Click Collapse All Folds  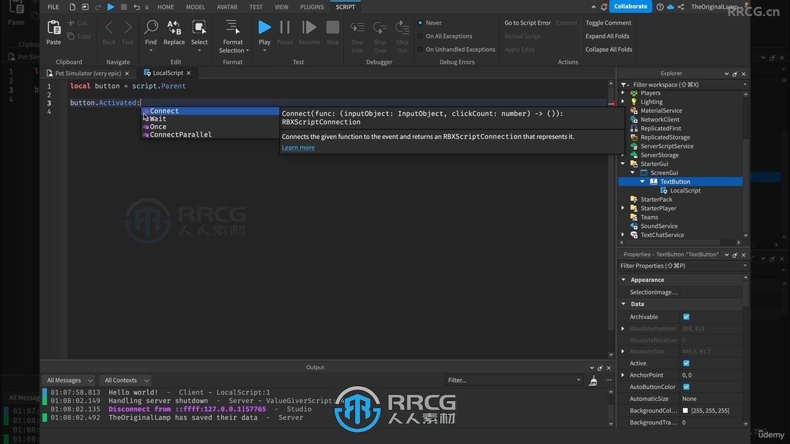click(609, 49)
